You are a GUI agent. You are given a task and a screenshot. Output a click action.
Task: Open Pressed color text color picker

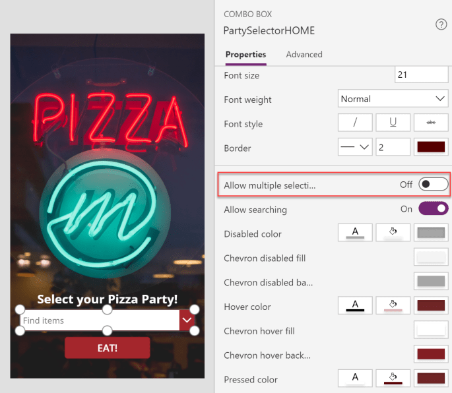355,378
